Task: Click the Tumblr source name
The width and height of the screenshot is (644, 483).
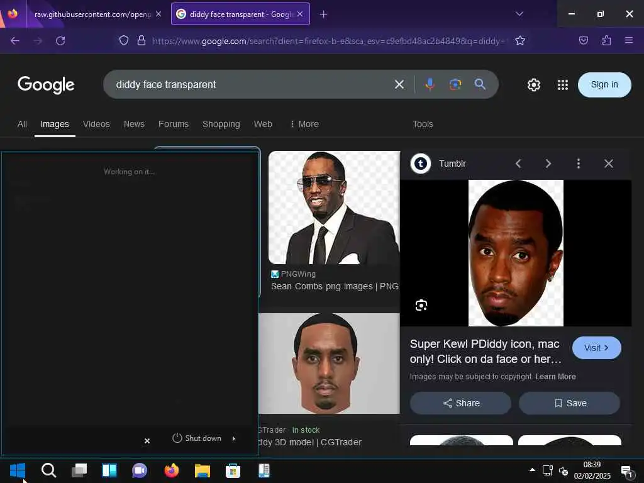Action: 452,164
